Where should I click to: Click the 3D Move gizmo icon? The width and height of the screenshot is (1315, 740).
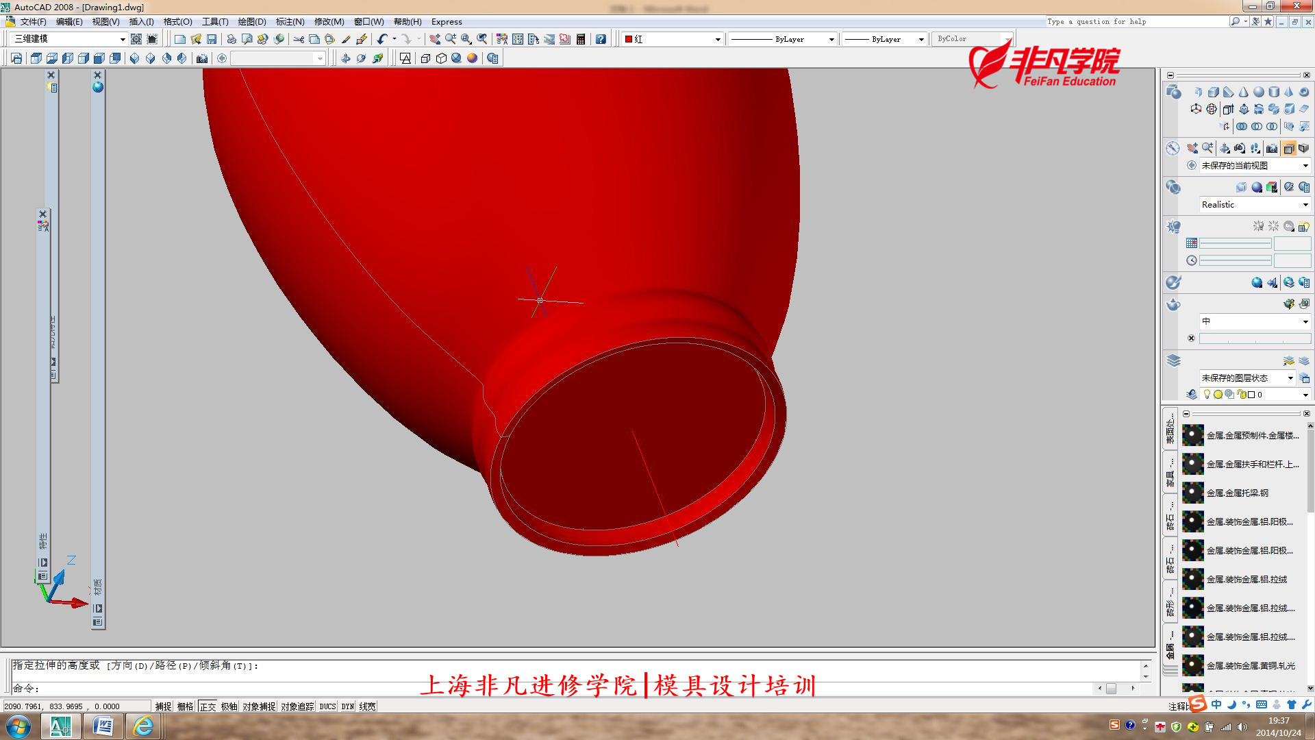pyautogui.click(x=1196, y=109)
